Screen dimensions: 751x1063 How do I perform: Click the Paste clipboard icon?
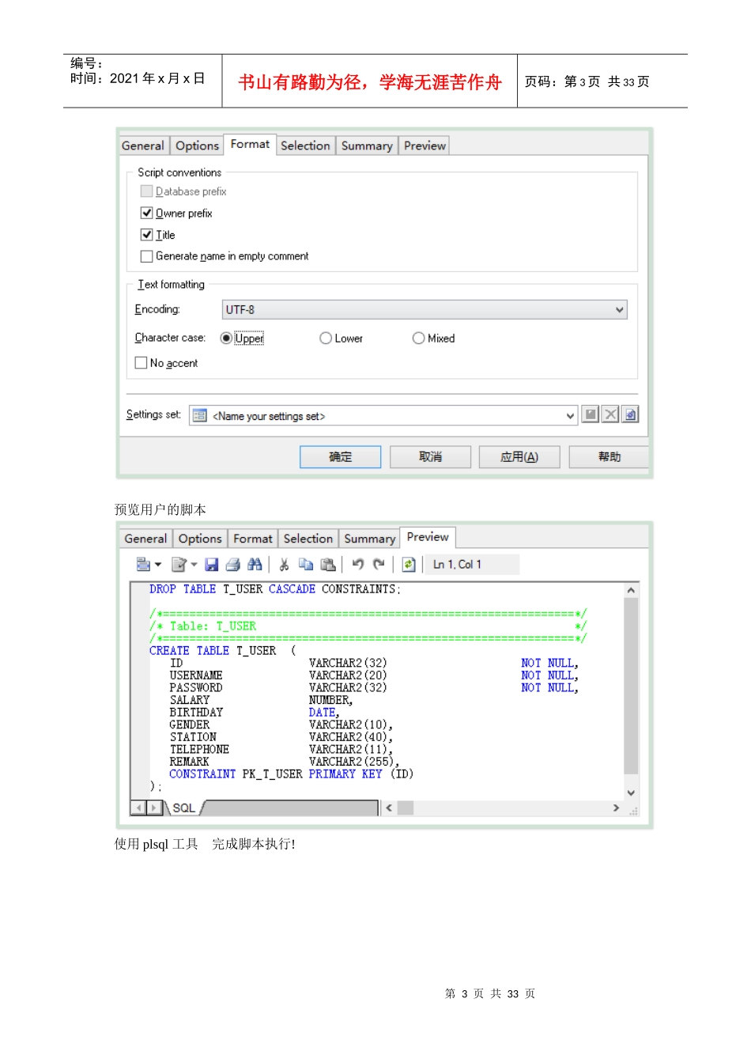[328, 564]
